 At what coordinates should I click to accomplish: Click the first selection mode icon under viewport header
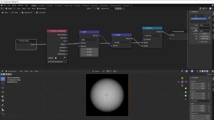[2, 74]
